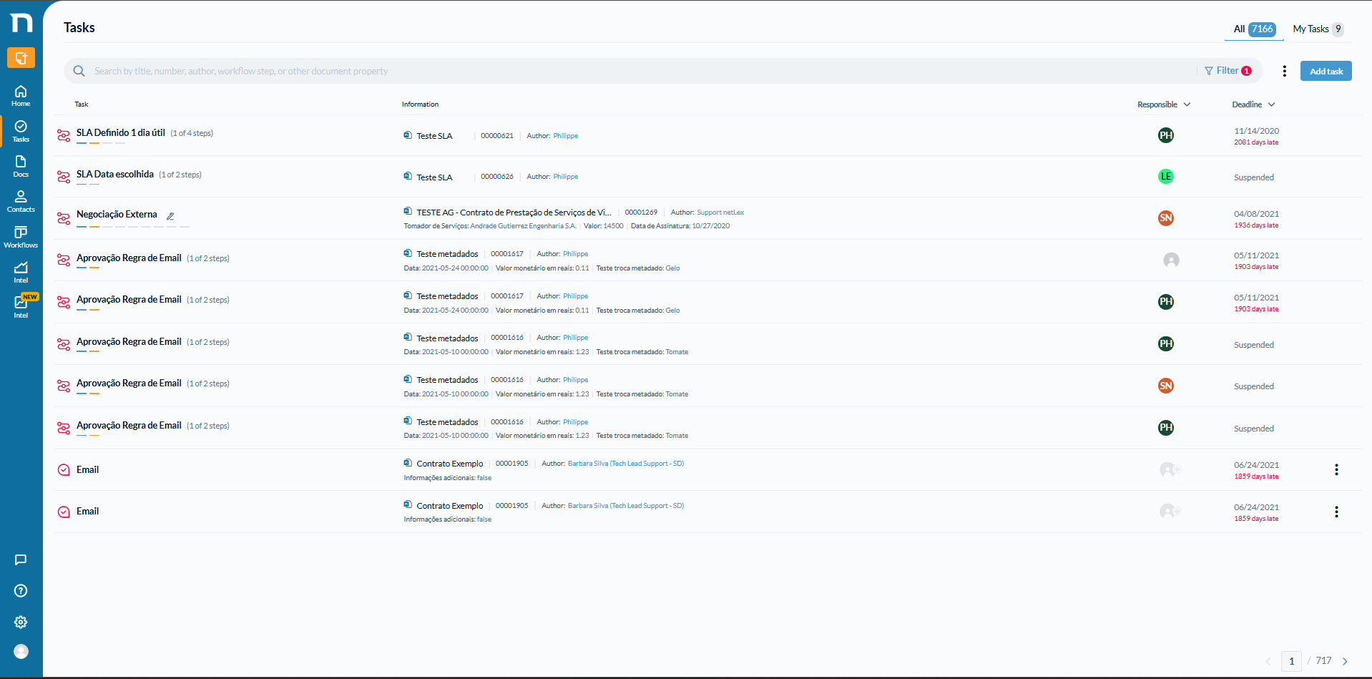This screenshot has width=1372, height=679.
Task: Click the step progress bar under SLA Data escolhida
Action: pos(88,185)
